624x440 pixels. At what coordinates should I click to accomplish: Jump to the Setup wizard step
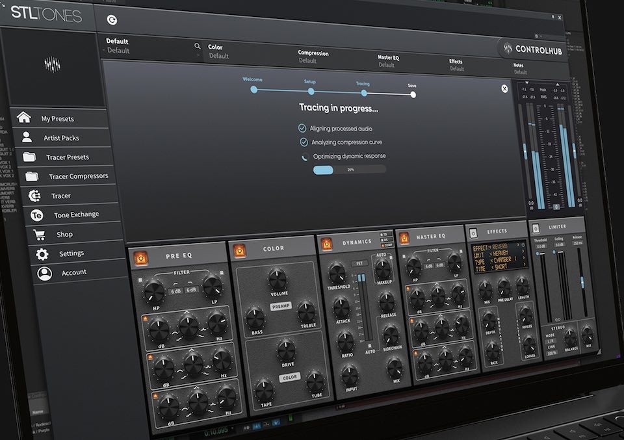click(311, 91)
